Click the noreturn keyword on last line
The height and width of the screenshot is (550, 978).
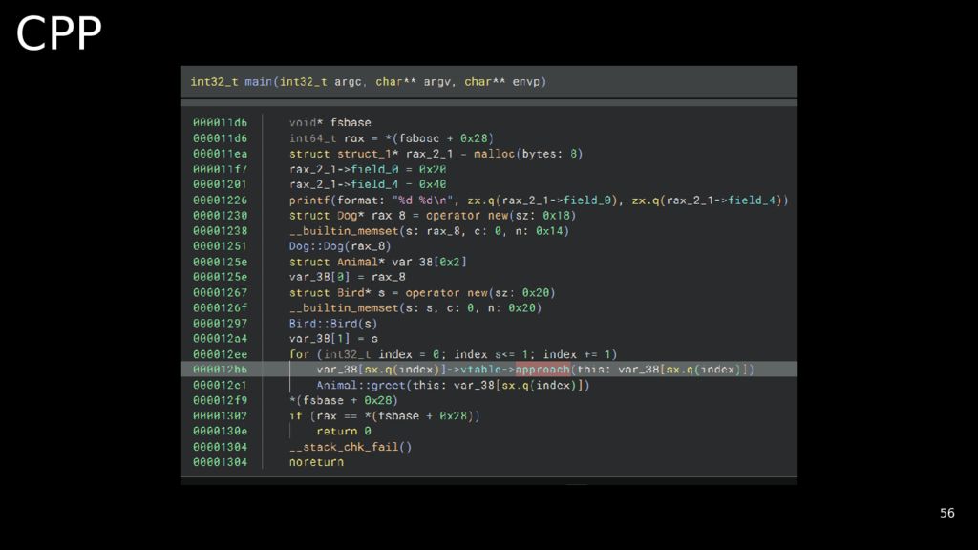click(316, 462)
